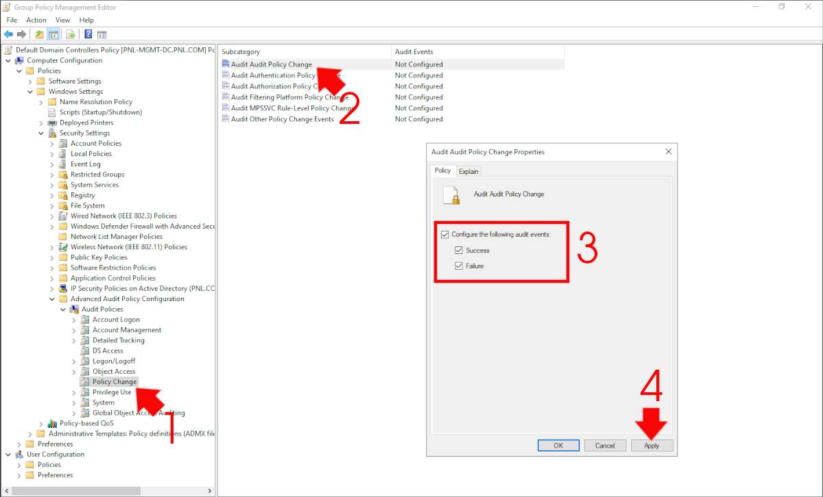Collapse the Security Settings node
This screenshot has width=823, height=497.
(41, 133)
